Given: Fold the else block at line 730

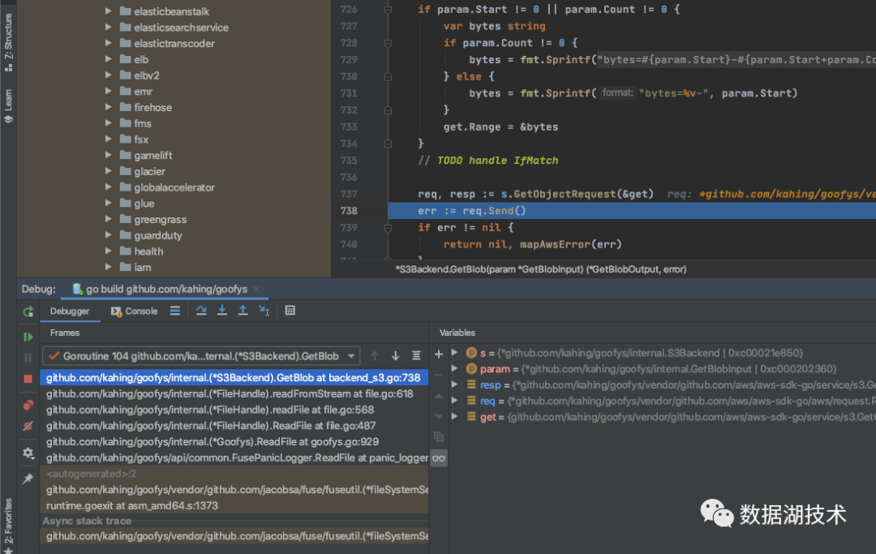Looking at the screenshot, I should pos(388,76).
